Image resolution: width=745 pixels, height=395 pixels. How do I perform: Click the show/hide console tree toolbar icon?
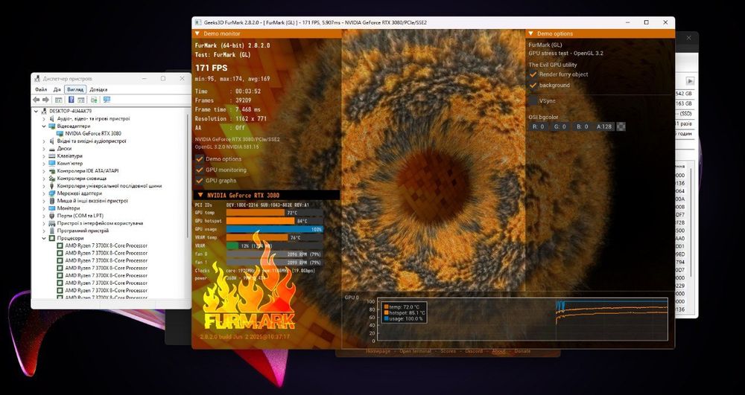point(58,100)
